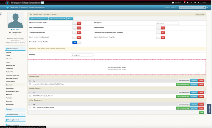
Task: Open Medical Data in sidebar
Action: [10, 72]
